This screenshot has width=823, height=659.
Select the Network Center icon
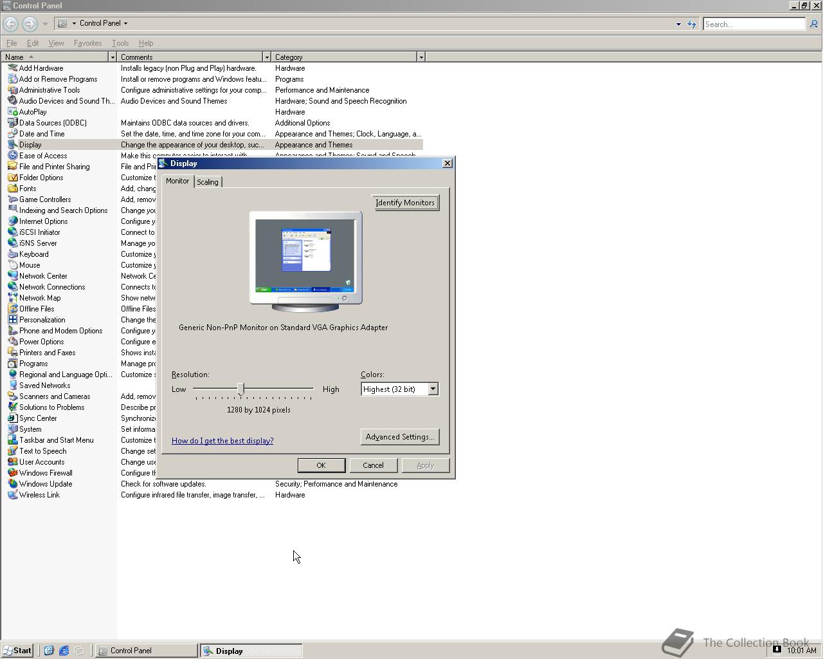point(12,276)
